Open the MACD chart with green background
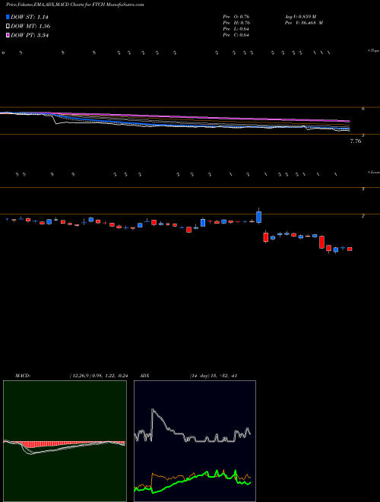The image size is (380, 502). click(x=65, y=441)
